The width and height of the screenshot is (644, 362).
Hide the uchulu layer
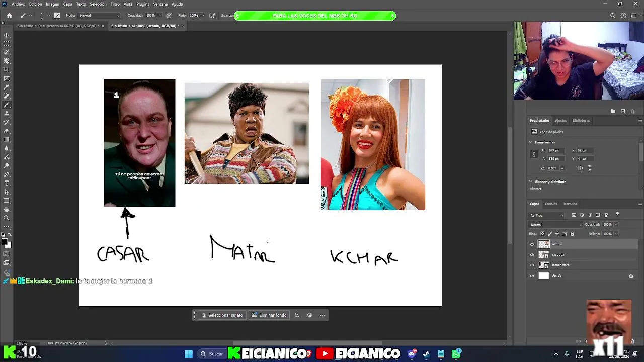point(532,244)
